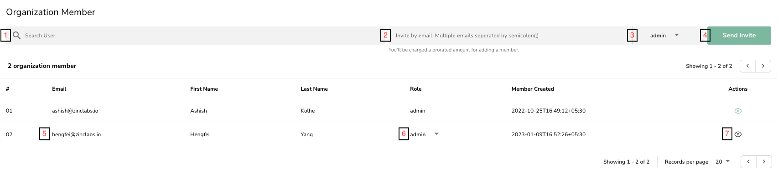Sort by the Last Name column header
778x175 pixels.
coord(314,89)
